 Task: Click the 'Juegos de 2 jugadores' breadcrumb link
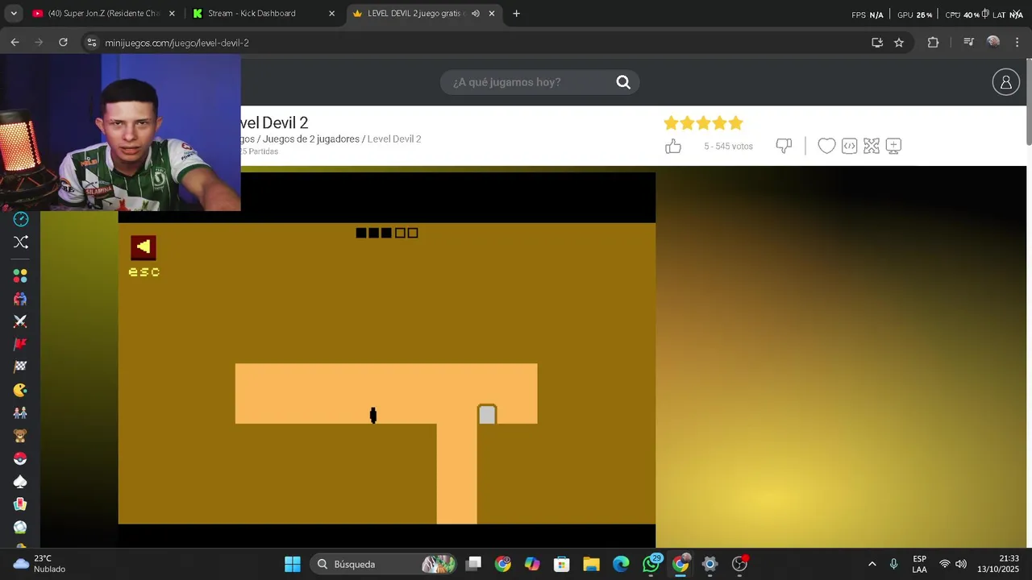click(311, 139)
